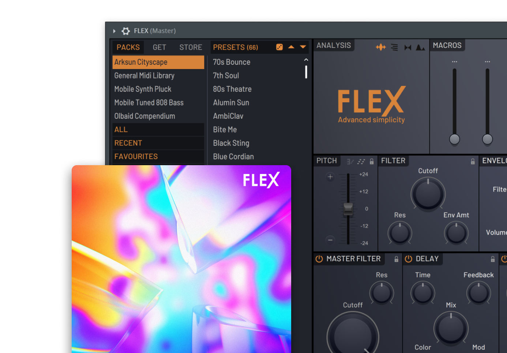Toggle the PITCH section lock
Image resolution: width=507 pixels, height=353 pixels.
(x=372, y=162)
